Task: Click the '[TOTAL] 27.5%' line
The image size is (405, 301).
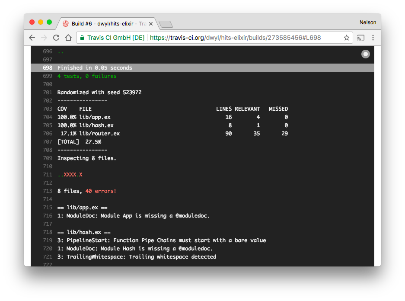Action: (79, 142)
